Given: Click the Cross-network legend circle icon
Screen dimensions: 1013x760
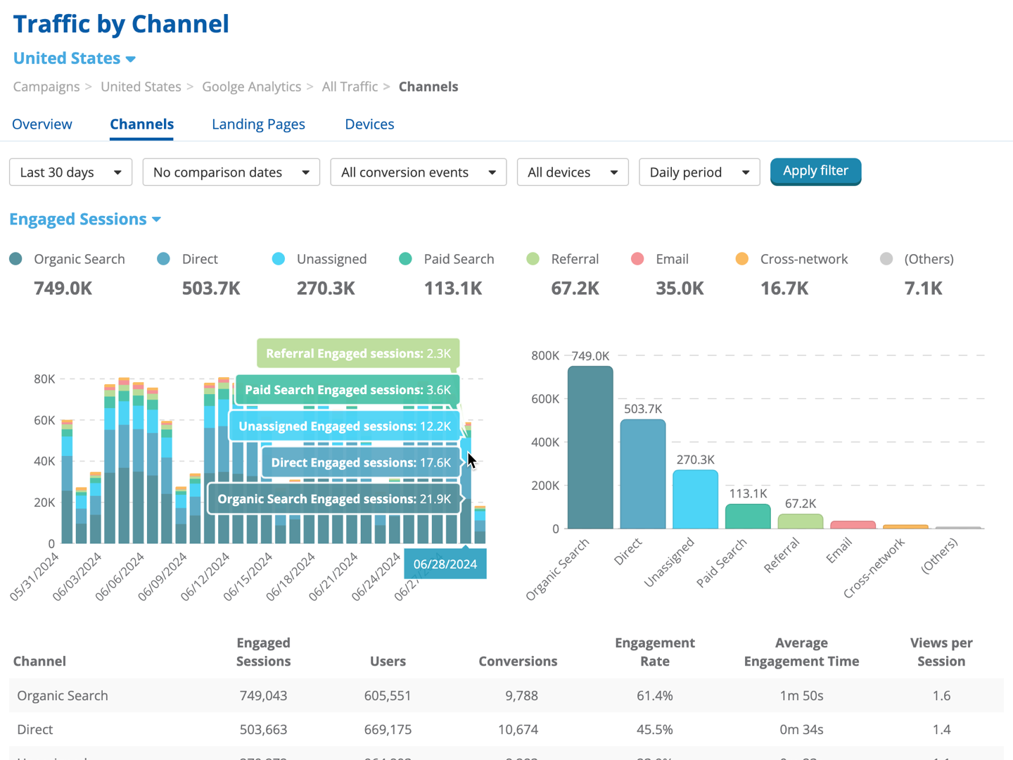Looking at the screenshot, I should [742, 259].
